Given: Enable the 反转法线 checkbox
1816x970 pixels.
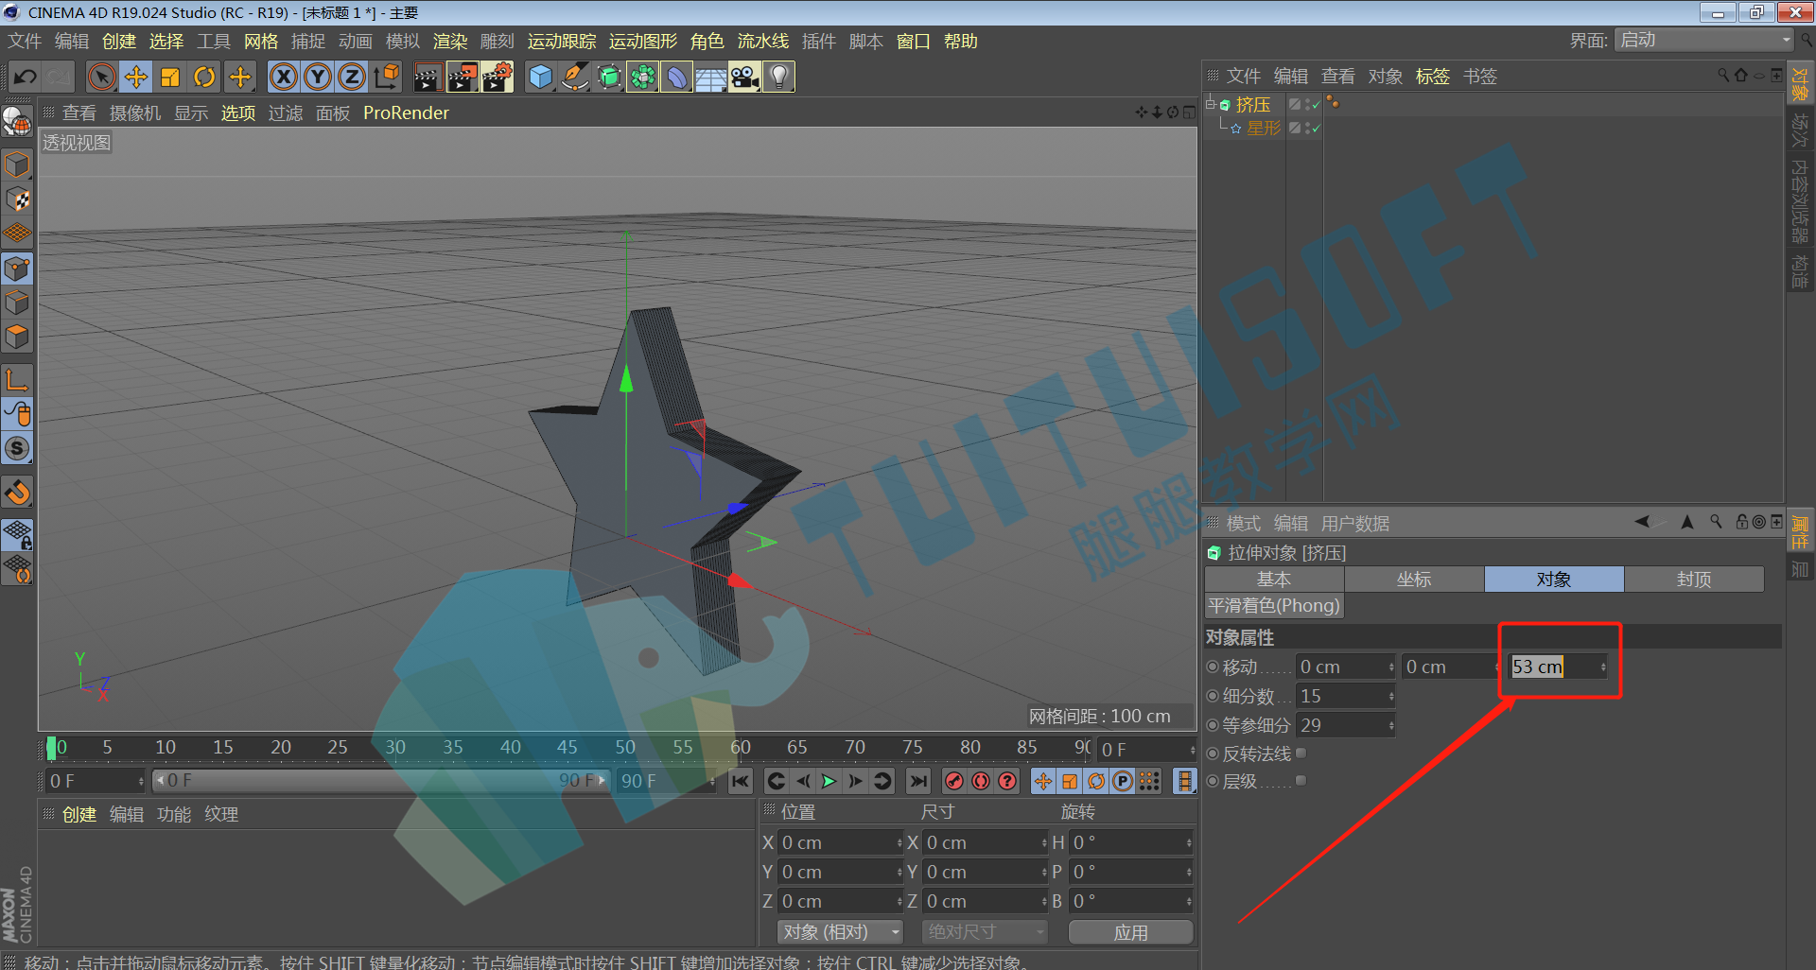Looking at the screenshot, I should tap(1301, 753).
